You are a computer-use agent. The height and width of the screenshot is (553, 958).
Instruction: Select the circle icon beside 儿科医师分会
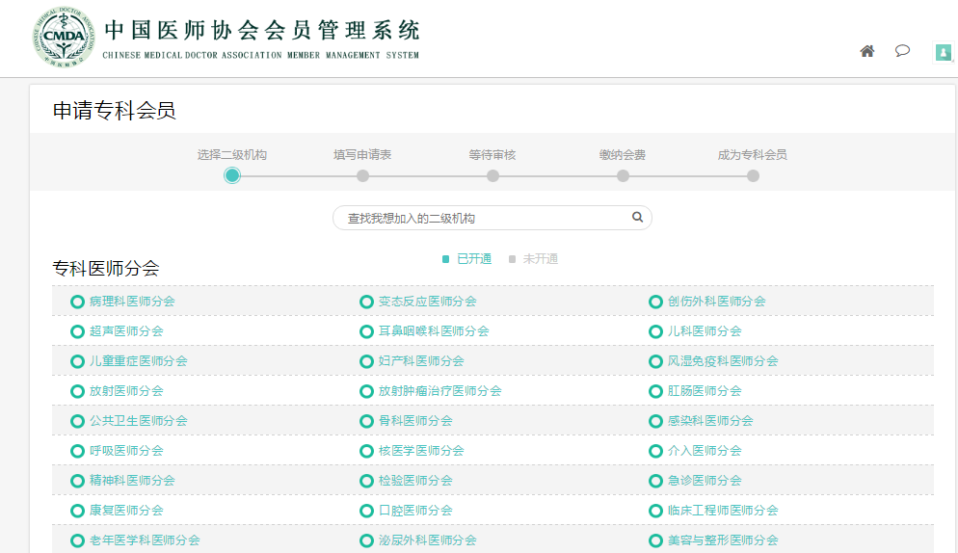point(655,331)
